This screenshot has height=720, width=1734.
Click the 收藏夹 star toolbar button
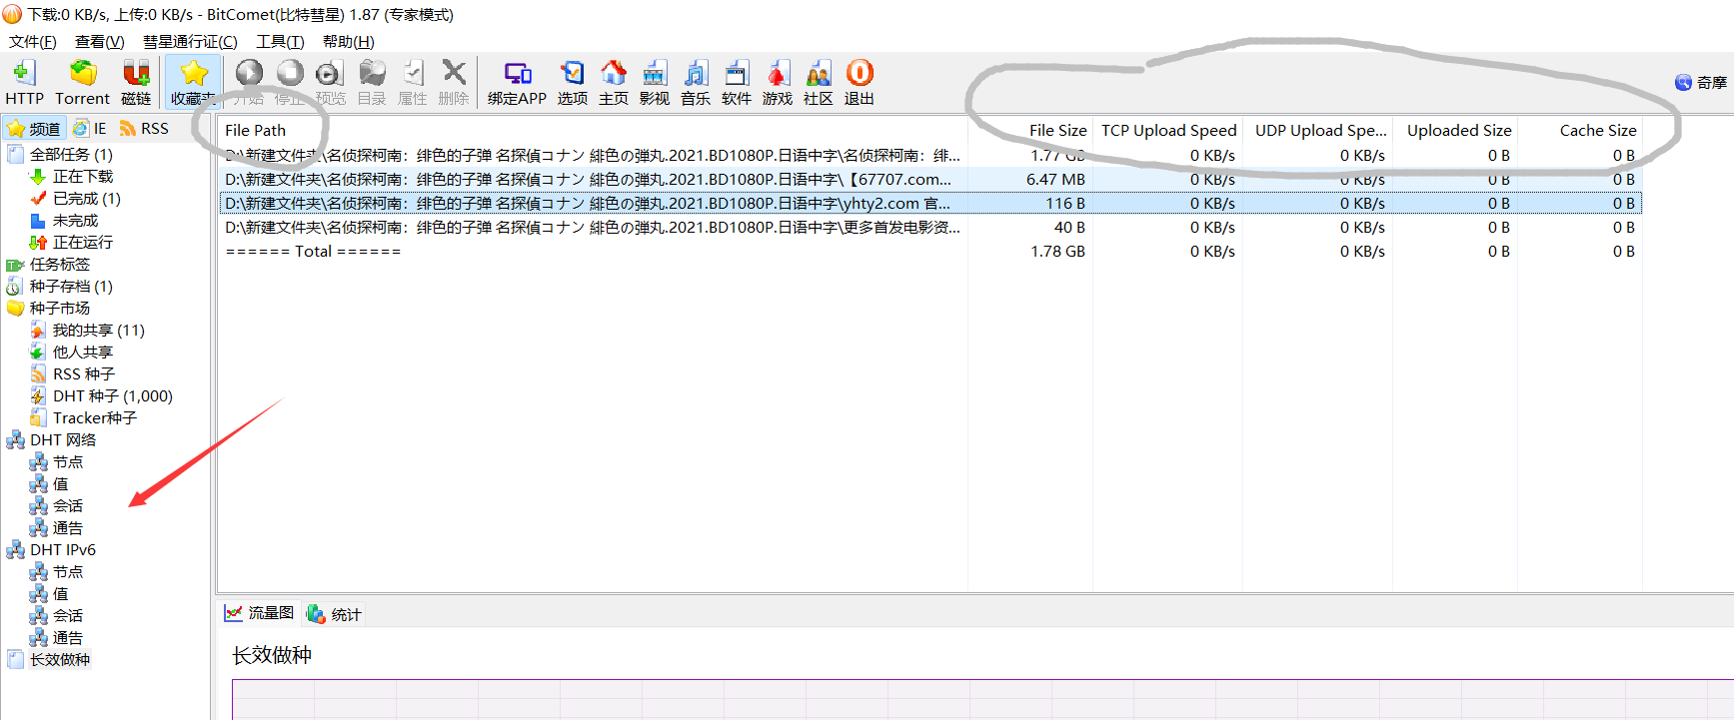pos(193,82)
